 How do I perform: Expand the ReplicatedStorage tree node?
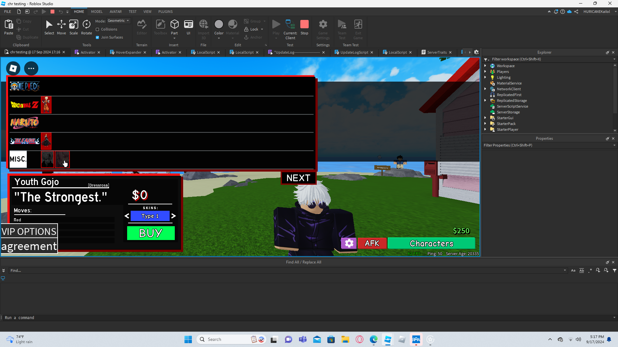pos(485,101)
